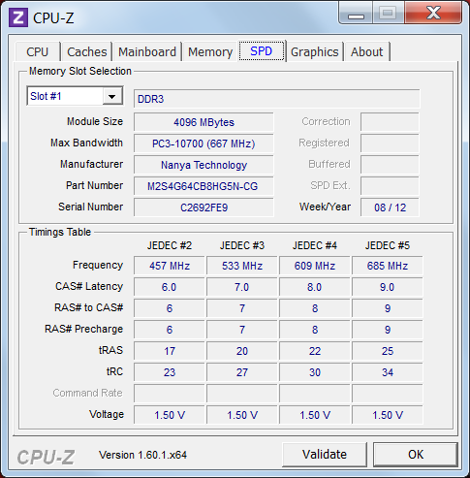The height and width of the screenshot is (478, 470).
Task: Click the purple CPU-Z title bar icon
Action: 18,17
